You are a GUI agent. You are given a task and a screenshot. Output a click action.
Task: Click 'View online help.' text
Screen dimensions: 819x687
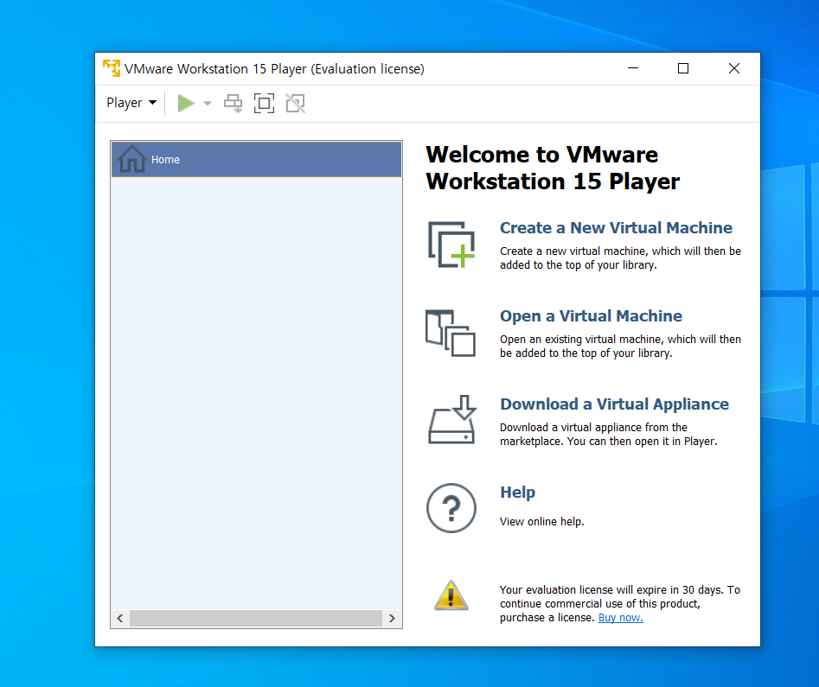coord(541,521)
